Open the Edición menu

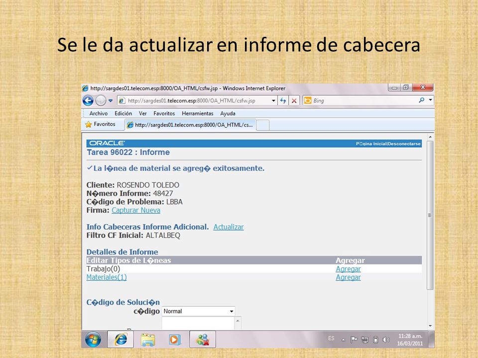(x=123, y=113)
